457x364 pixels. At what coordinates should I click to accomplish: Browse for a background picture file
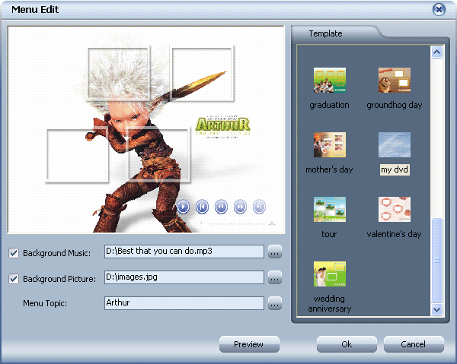(x=274, y=277)
